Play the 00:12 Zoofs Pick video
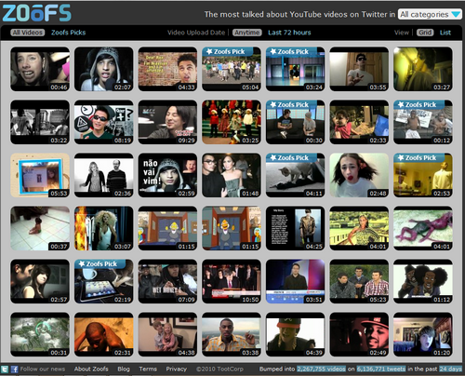The height and width of the screenshot is (376, 465). tap(423, 122)
